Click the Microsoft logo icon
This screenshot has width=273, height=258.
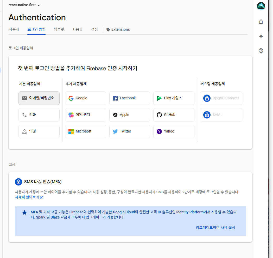point(71,131)
